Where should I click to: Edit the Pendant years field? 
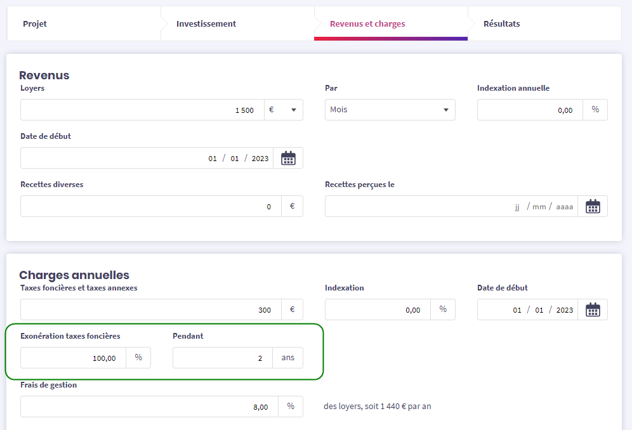[x=222, y=358]
